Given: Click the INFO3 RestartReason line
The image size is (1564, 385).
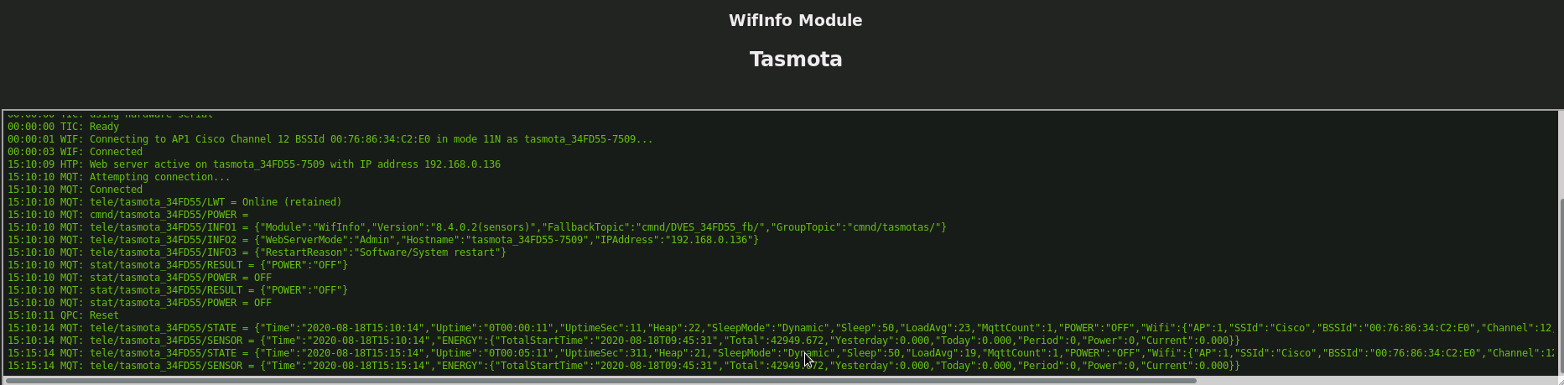Looking at the screenshot, I should pos(257,252).
